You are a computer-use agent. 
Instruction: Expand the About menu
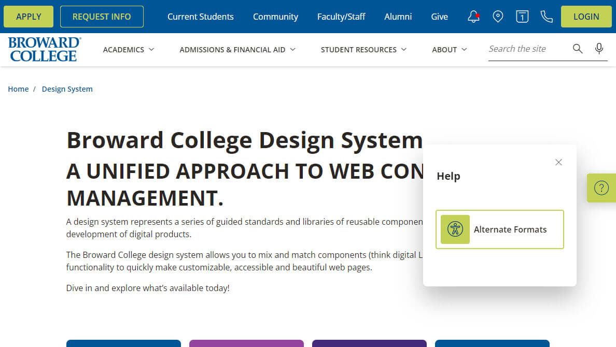coord(450,49)
